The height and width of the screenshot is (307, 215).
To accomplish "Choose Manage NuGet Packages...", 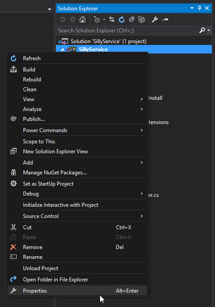I will click(77, 173).
